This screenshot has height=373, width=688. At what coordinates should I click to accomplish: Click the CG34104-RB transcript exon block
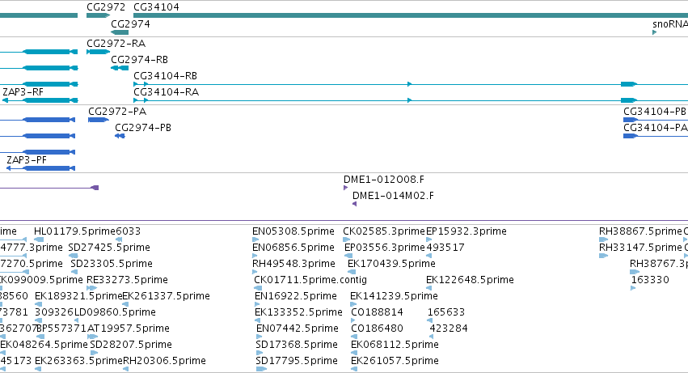(x=629, y=84)
